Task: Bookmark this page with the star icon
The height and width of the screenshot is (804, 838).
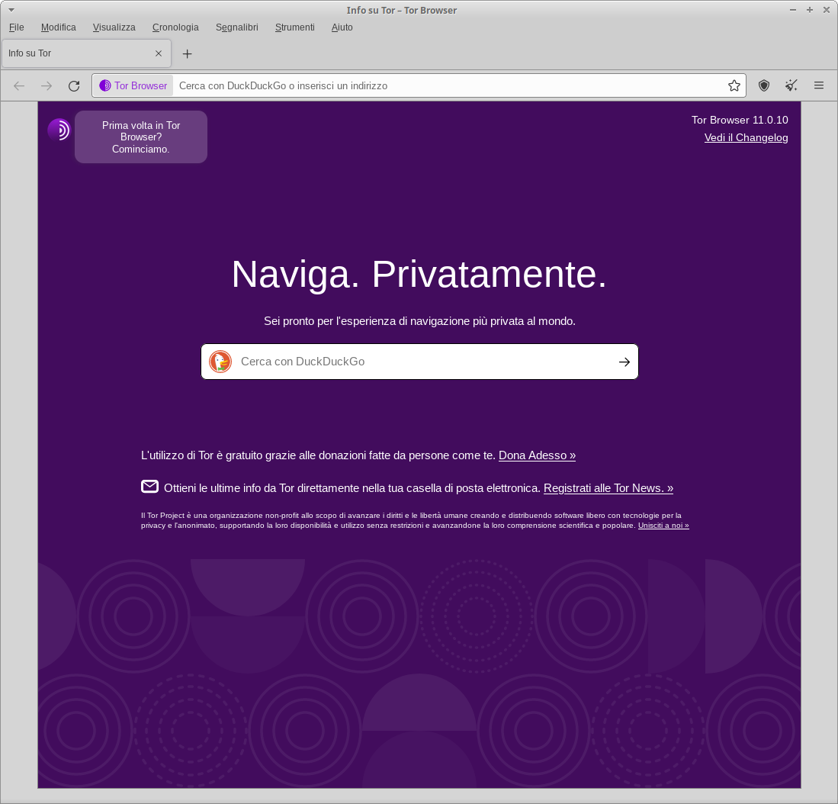Action: 734,86
